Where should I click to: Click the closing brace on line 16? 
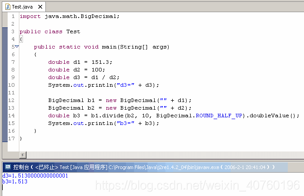click(35, 131)
